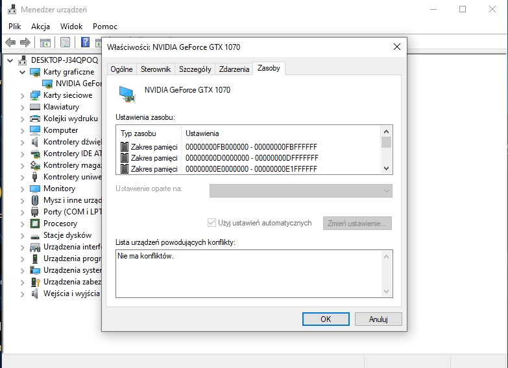
Task: Click the Kontrolery magazynu icon
Action: 34,165
